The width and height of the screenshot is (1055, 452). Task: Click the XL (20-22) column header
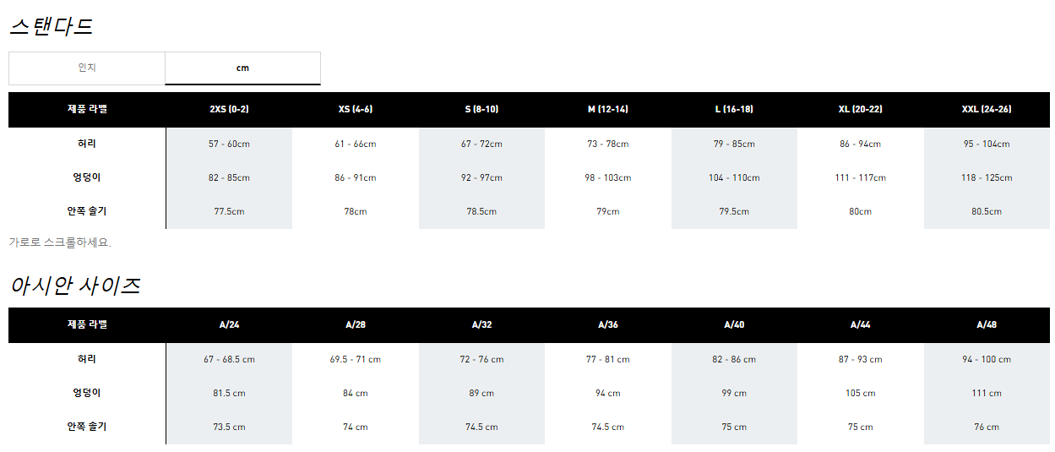pos(861,110)
